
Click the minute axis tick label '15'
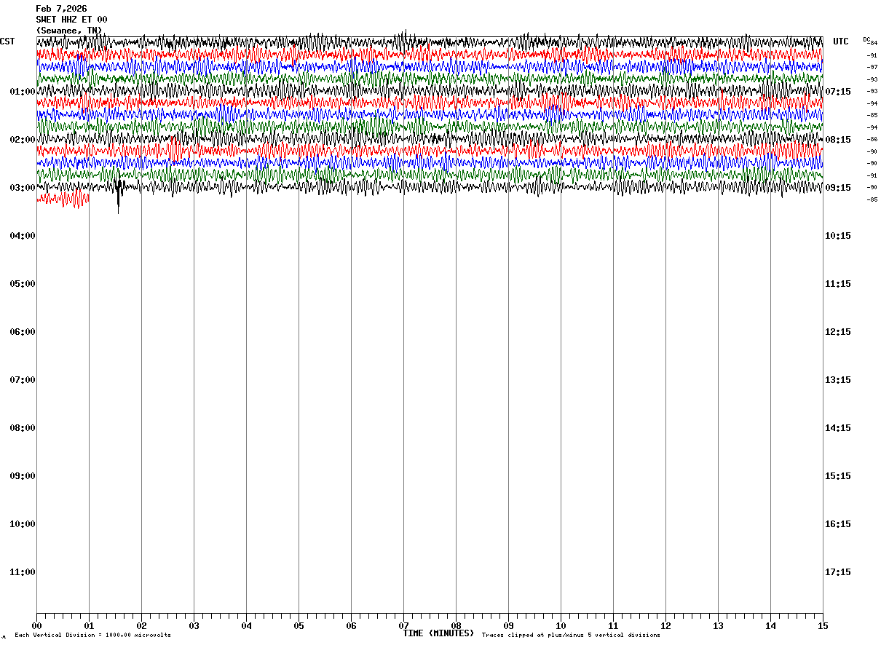tap(823, 625)
